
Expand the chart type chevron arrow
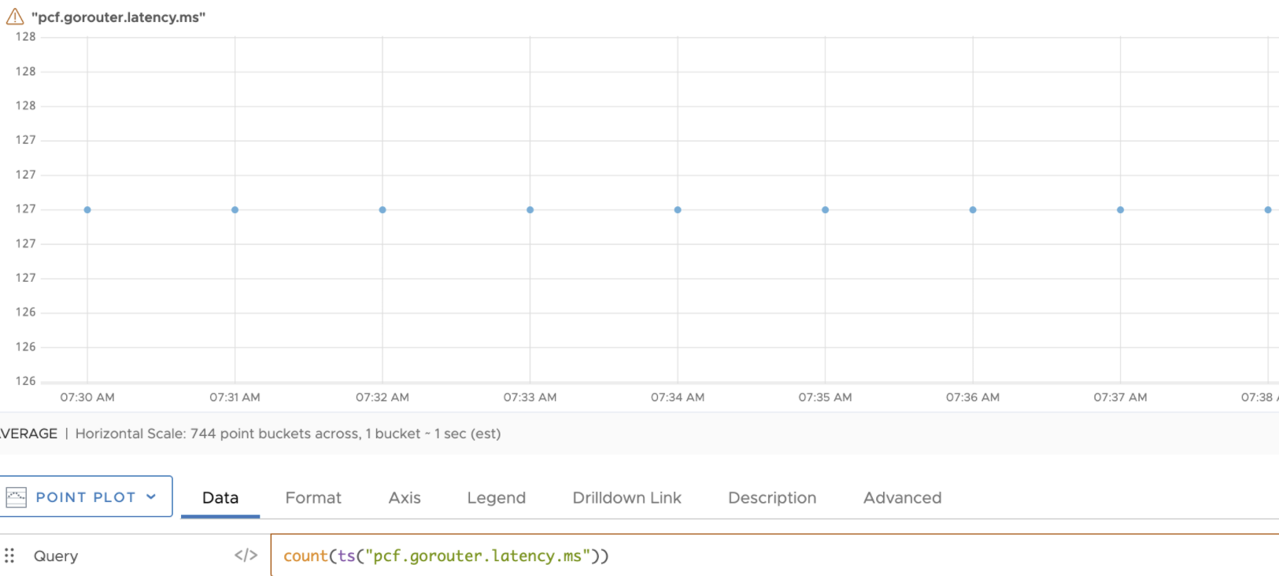coord(151,497)
